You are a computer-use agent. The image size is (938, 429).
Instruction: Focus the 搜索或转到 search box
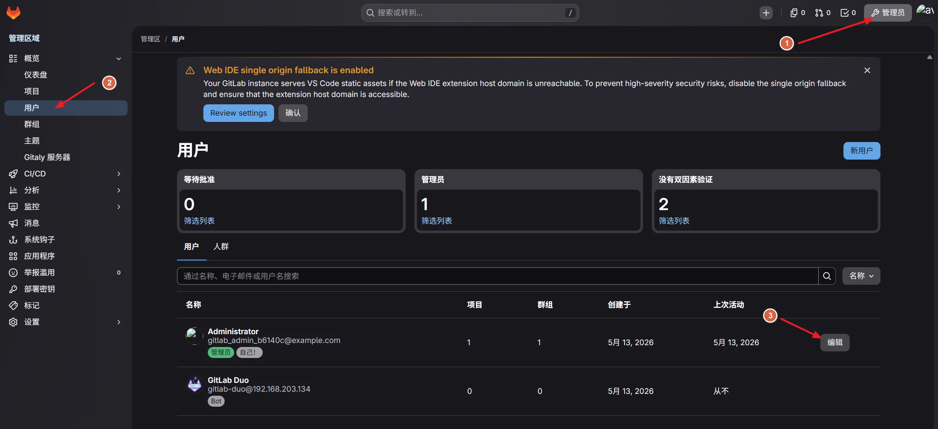tap(470, 13)
